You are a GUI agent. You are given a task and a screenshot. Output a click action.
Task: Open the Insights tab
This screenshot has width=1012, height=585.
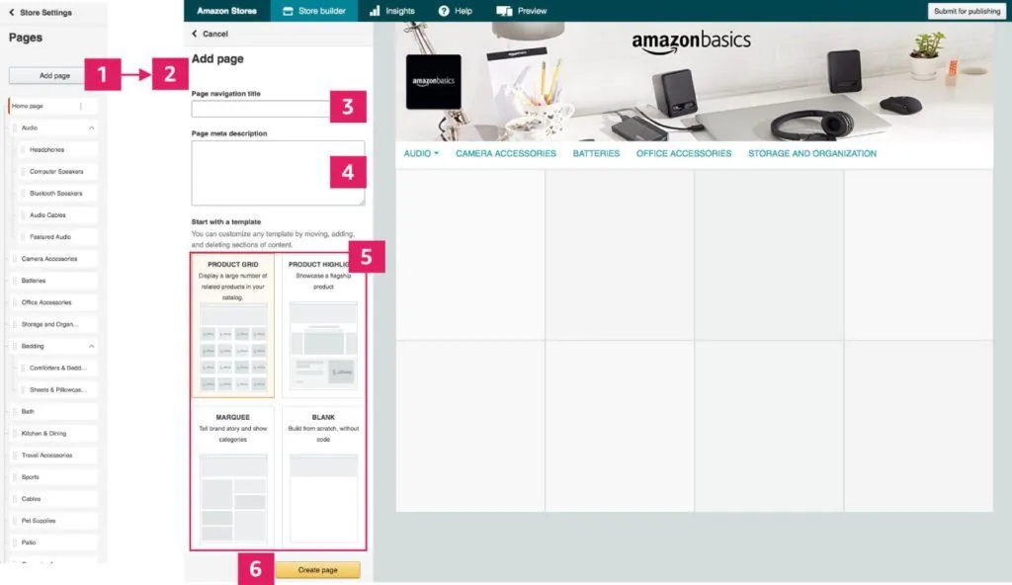391,11
